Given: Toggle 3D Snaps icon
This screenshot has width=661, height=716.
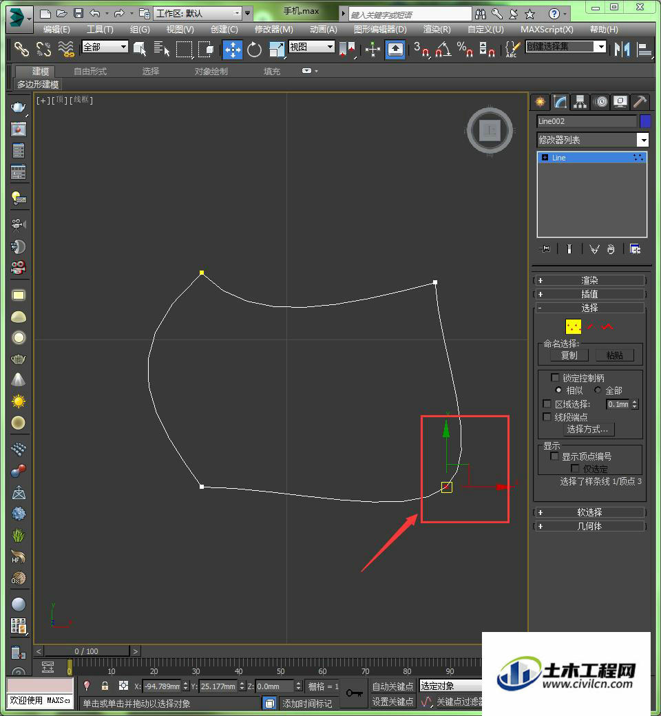Looking at the screenshot, I should [421, 49].
